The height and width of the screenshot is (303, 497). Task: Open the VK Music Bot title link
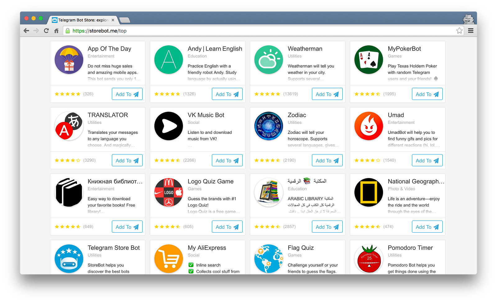pyautogui.click(x=206, y=115)
